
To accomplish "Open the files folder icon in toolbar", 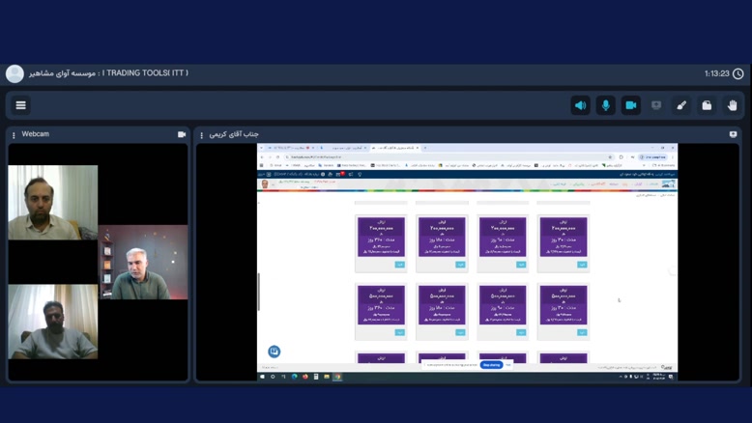I will pyautogui.click(x=707, y=105).
